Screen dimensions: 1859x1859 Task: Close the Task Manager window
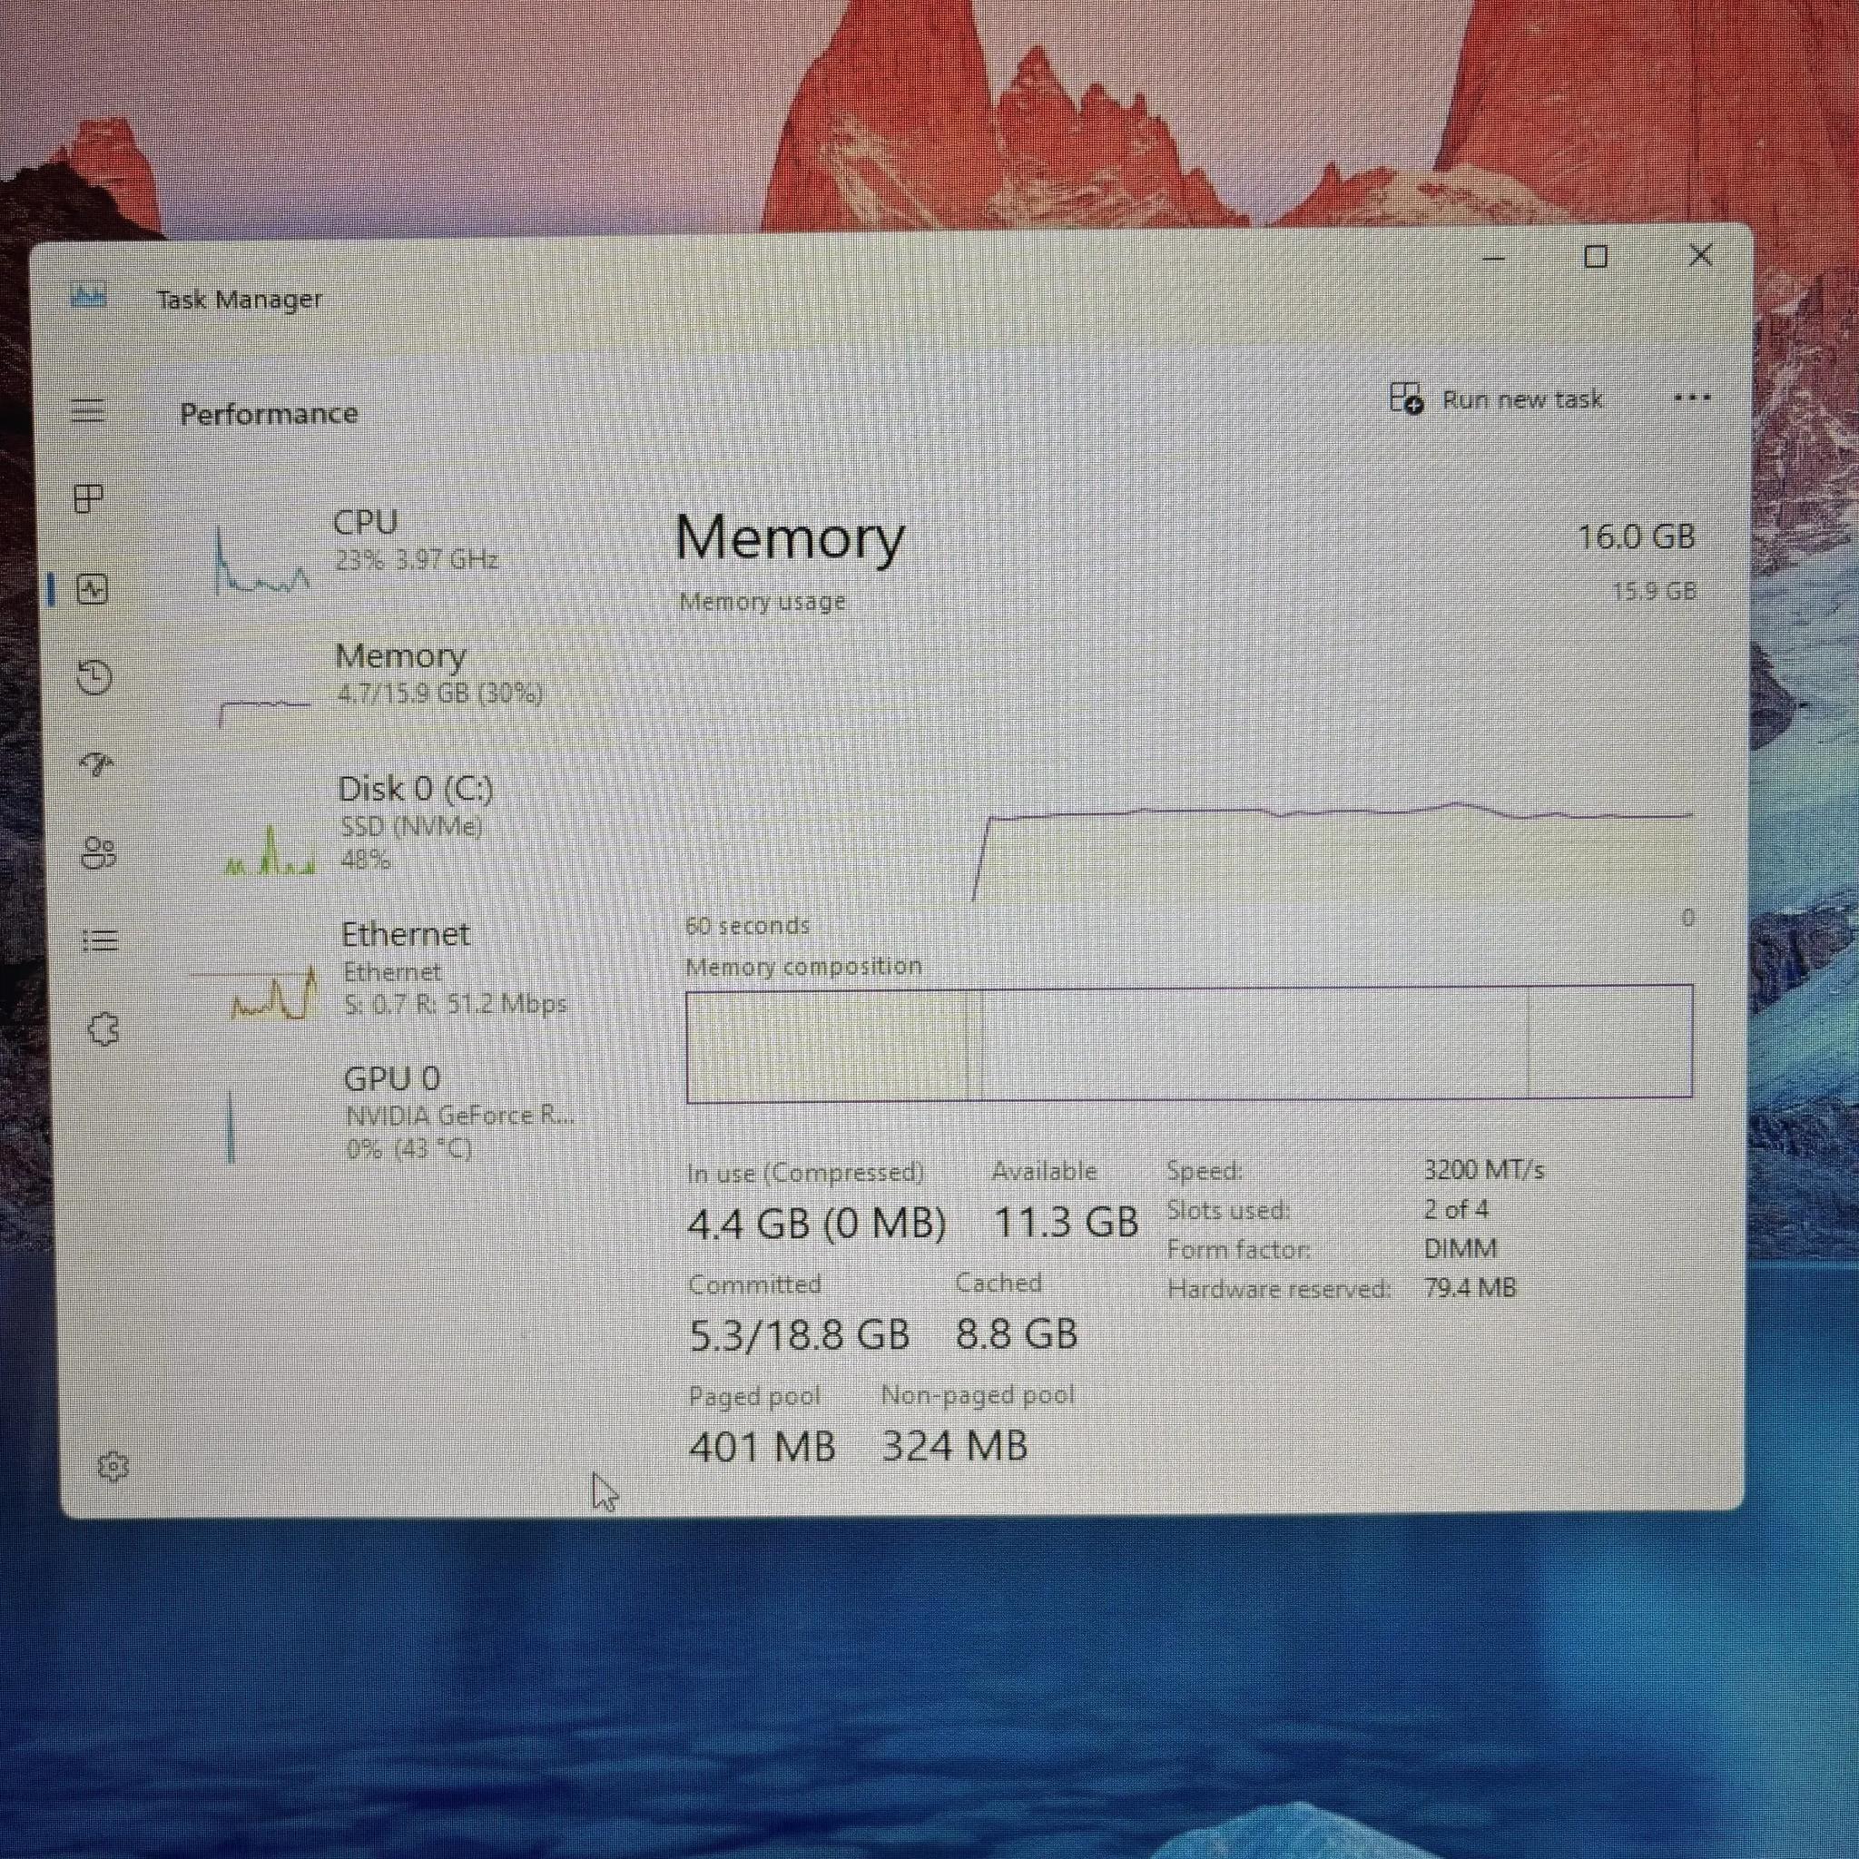point(1700,255)
